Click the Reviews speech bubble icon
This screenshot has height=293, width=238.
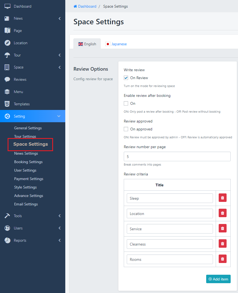[x=7, y=79]
